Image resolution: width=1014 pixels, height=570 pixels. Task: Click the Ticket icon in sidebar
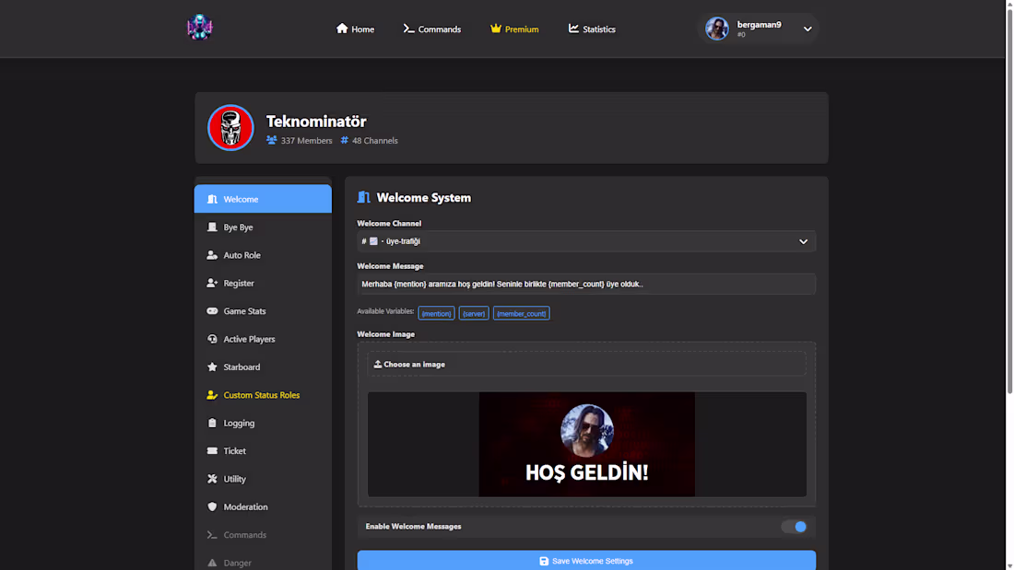[x=212, y=451]
